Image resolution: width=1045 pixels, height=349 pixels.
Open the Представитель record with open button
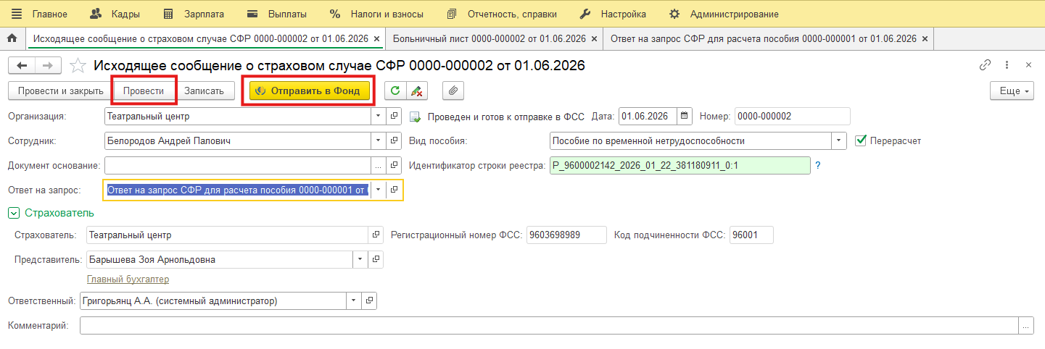tap(376, 259)
